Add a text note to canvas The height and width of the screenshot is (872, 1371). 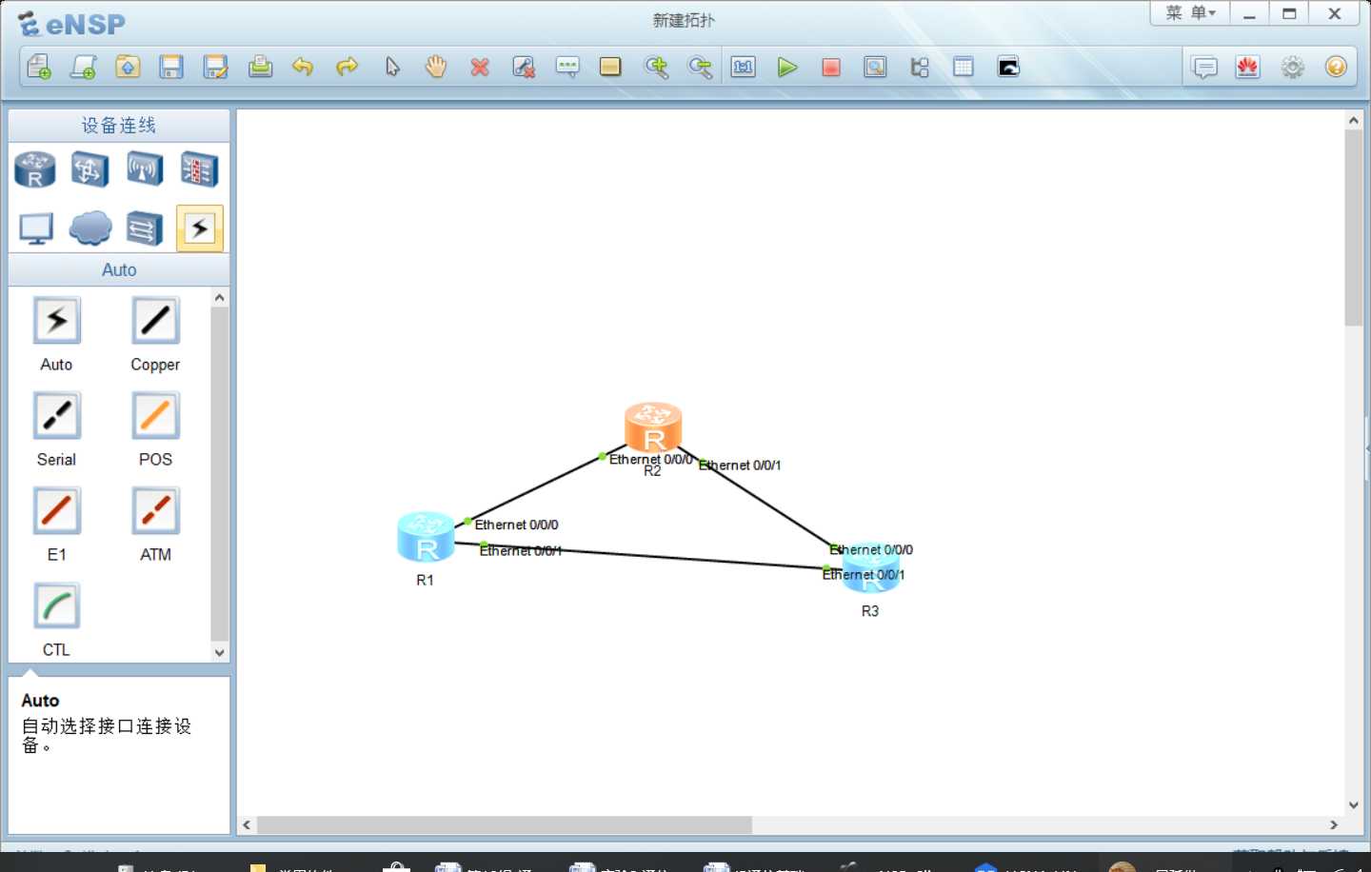pos(567,67)
